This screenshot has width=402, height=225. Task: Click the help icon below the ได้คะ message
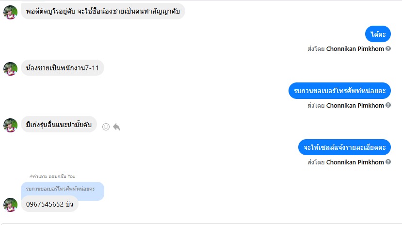click(388, 48)
